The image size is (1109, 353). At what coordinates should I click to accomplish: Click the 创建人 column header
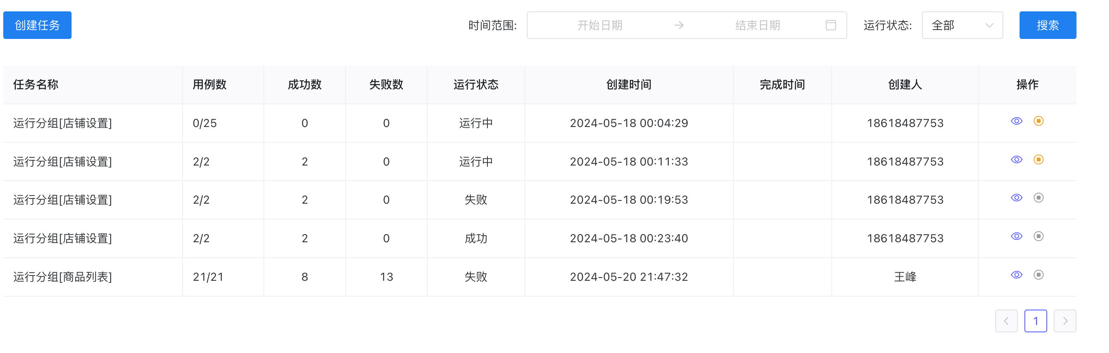coord(905,85)
